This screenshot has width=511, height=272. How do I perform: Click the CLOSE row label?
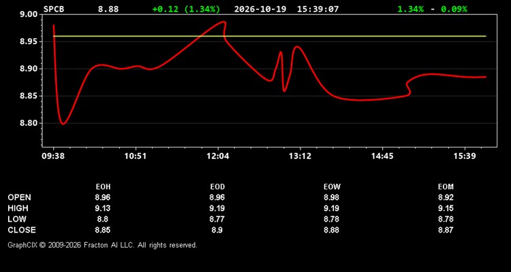(22, 230)
